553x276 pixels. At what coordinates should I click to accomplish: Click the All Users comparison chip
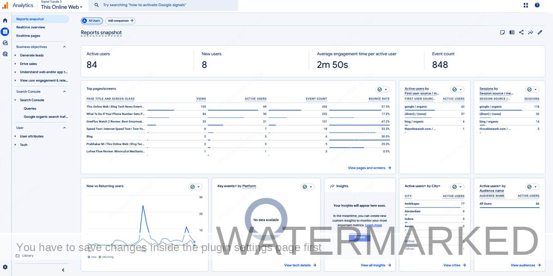[92, 21]
